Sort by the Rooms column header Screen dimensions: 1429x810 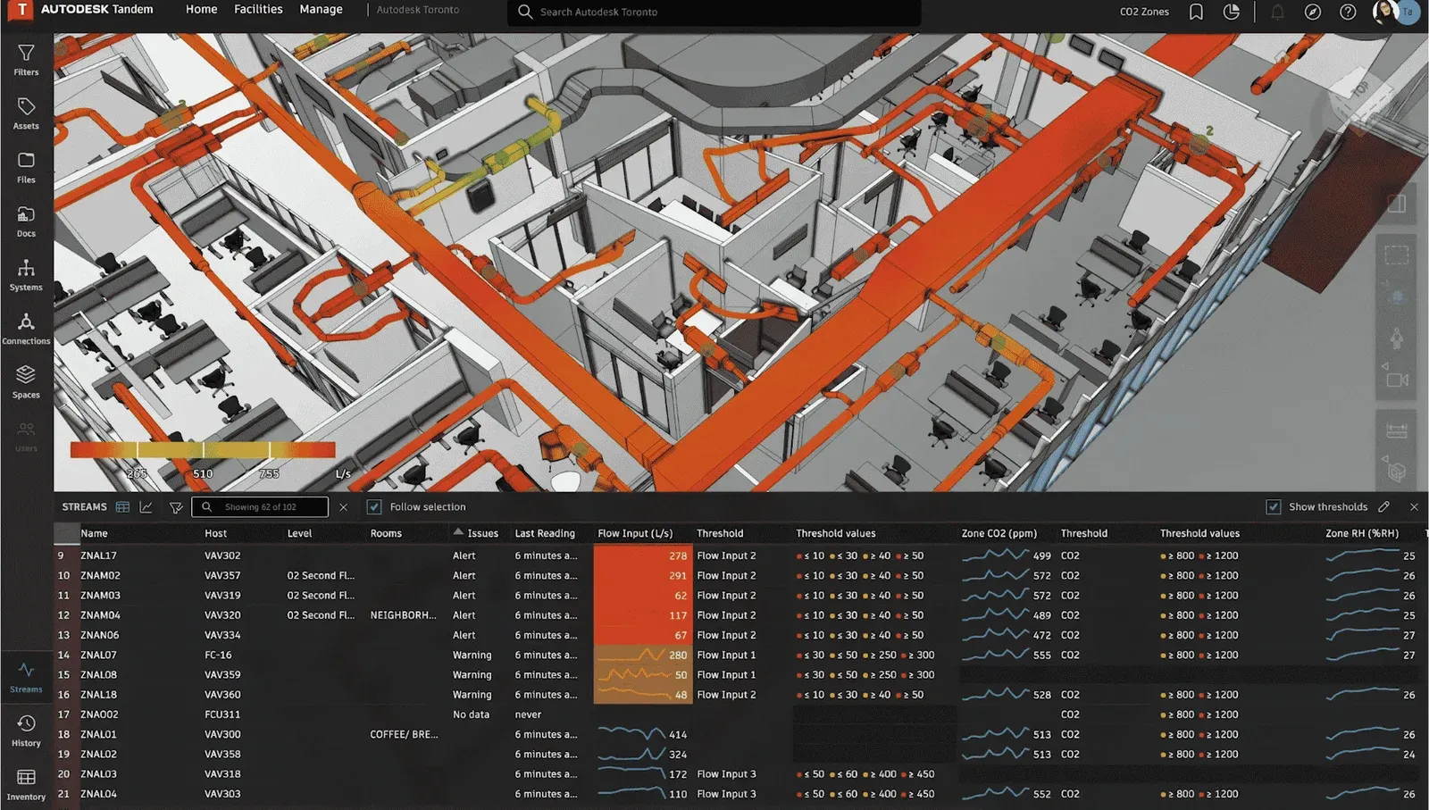[x=386, y=533]
